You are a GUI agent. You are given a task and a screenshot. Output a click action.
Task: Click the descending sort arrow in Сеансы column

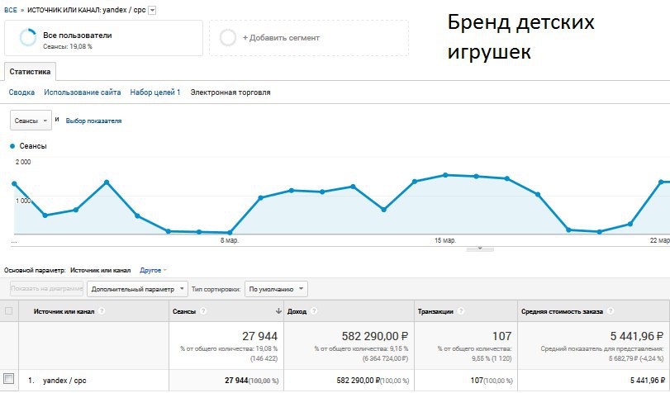(x=278, y=311)
